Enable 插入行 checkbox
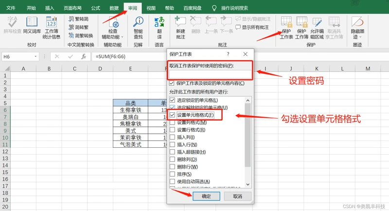The height and width of the screenshot is (211, 389). coord(173,144)
